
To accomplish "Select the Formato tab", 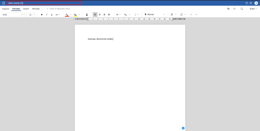I will coord(16,9).
